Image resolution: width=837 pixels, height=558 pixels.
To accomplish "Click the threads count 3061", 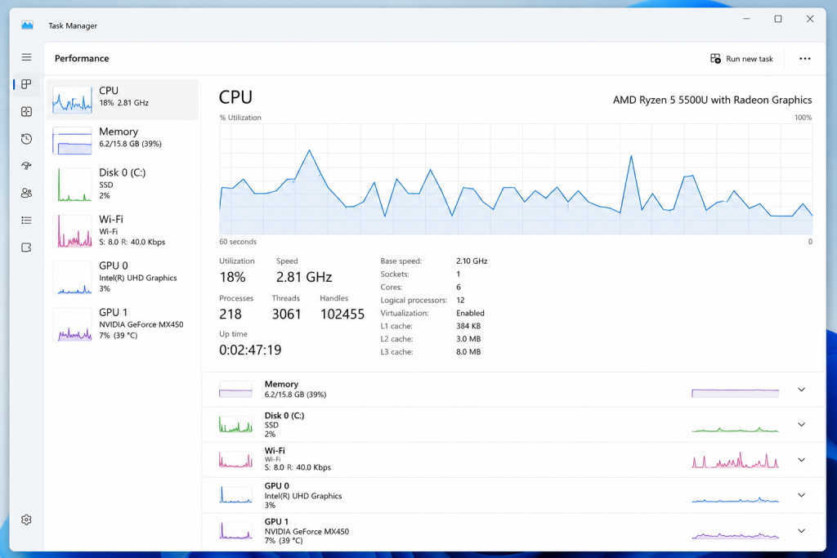I will pos(287,315).
